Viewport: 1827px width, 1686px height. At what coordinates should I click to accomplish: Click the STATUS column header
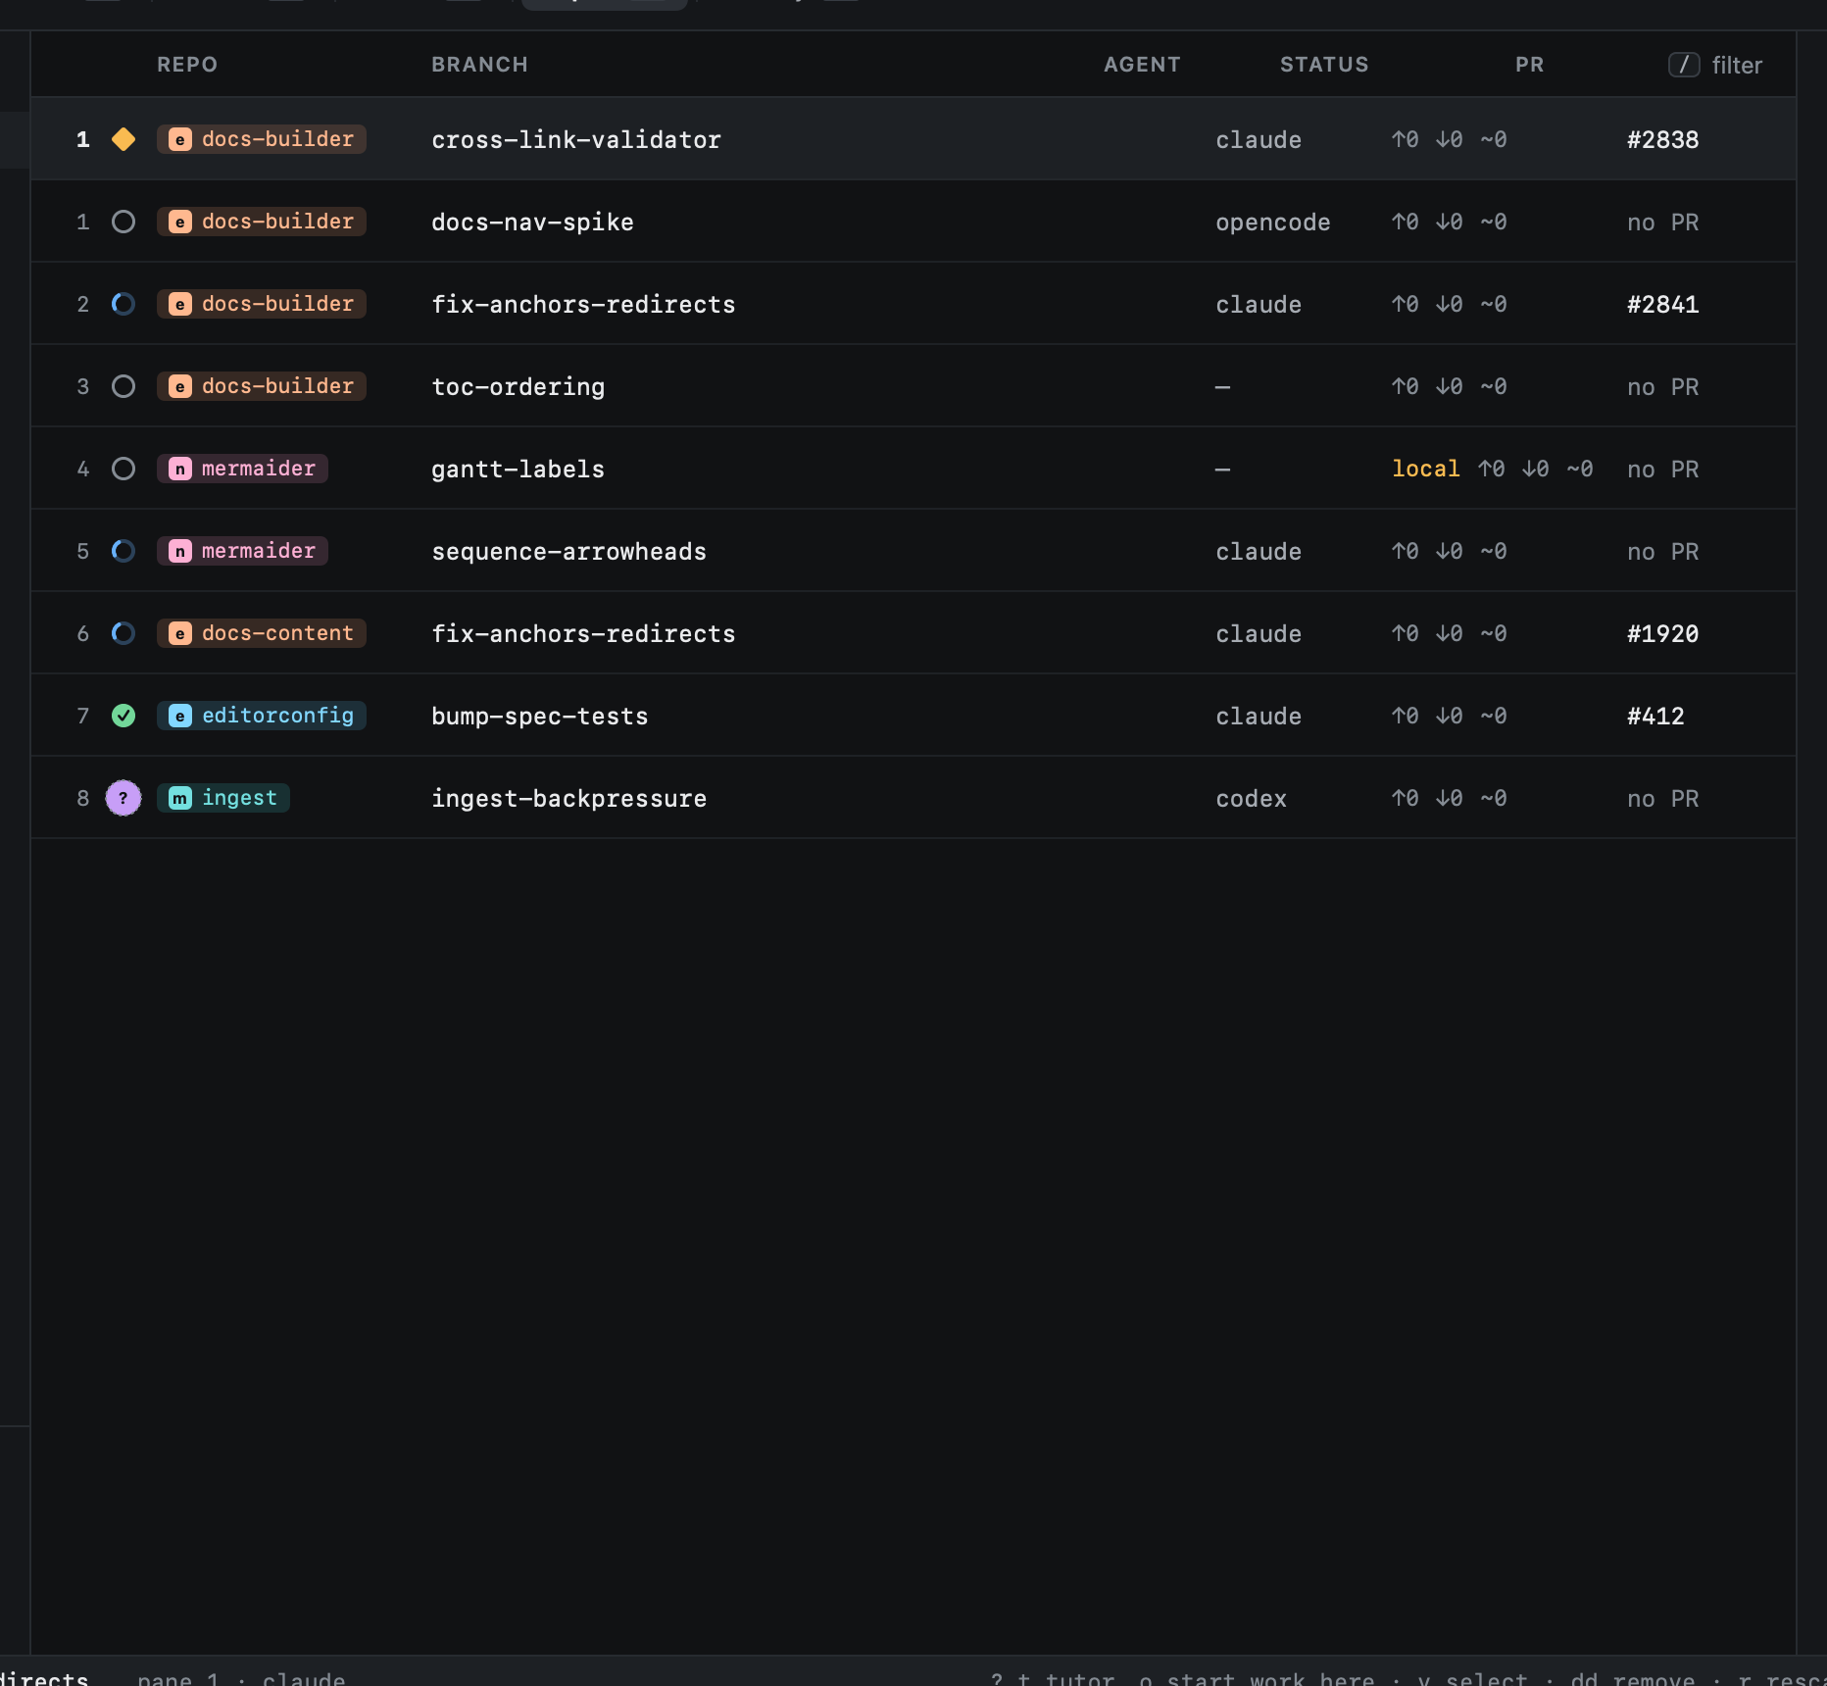(x=1324, y=65)
